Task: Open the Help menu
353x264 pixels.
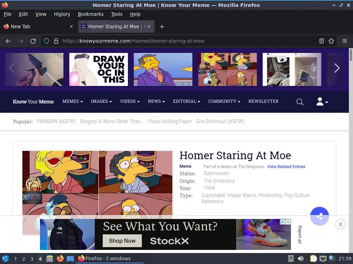Action: (135, 14)
